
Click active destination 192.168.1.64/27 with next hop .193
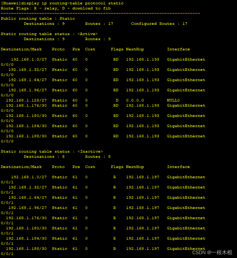pyautogui.click(x=28, y=80)
